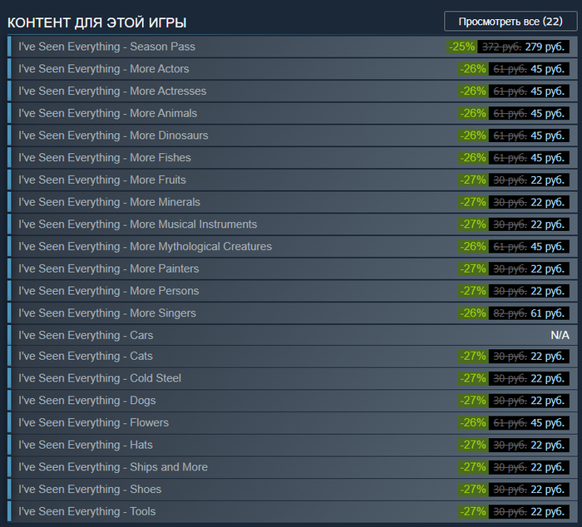Open the Cars DLC row

pos(292,335)
